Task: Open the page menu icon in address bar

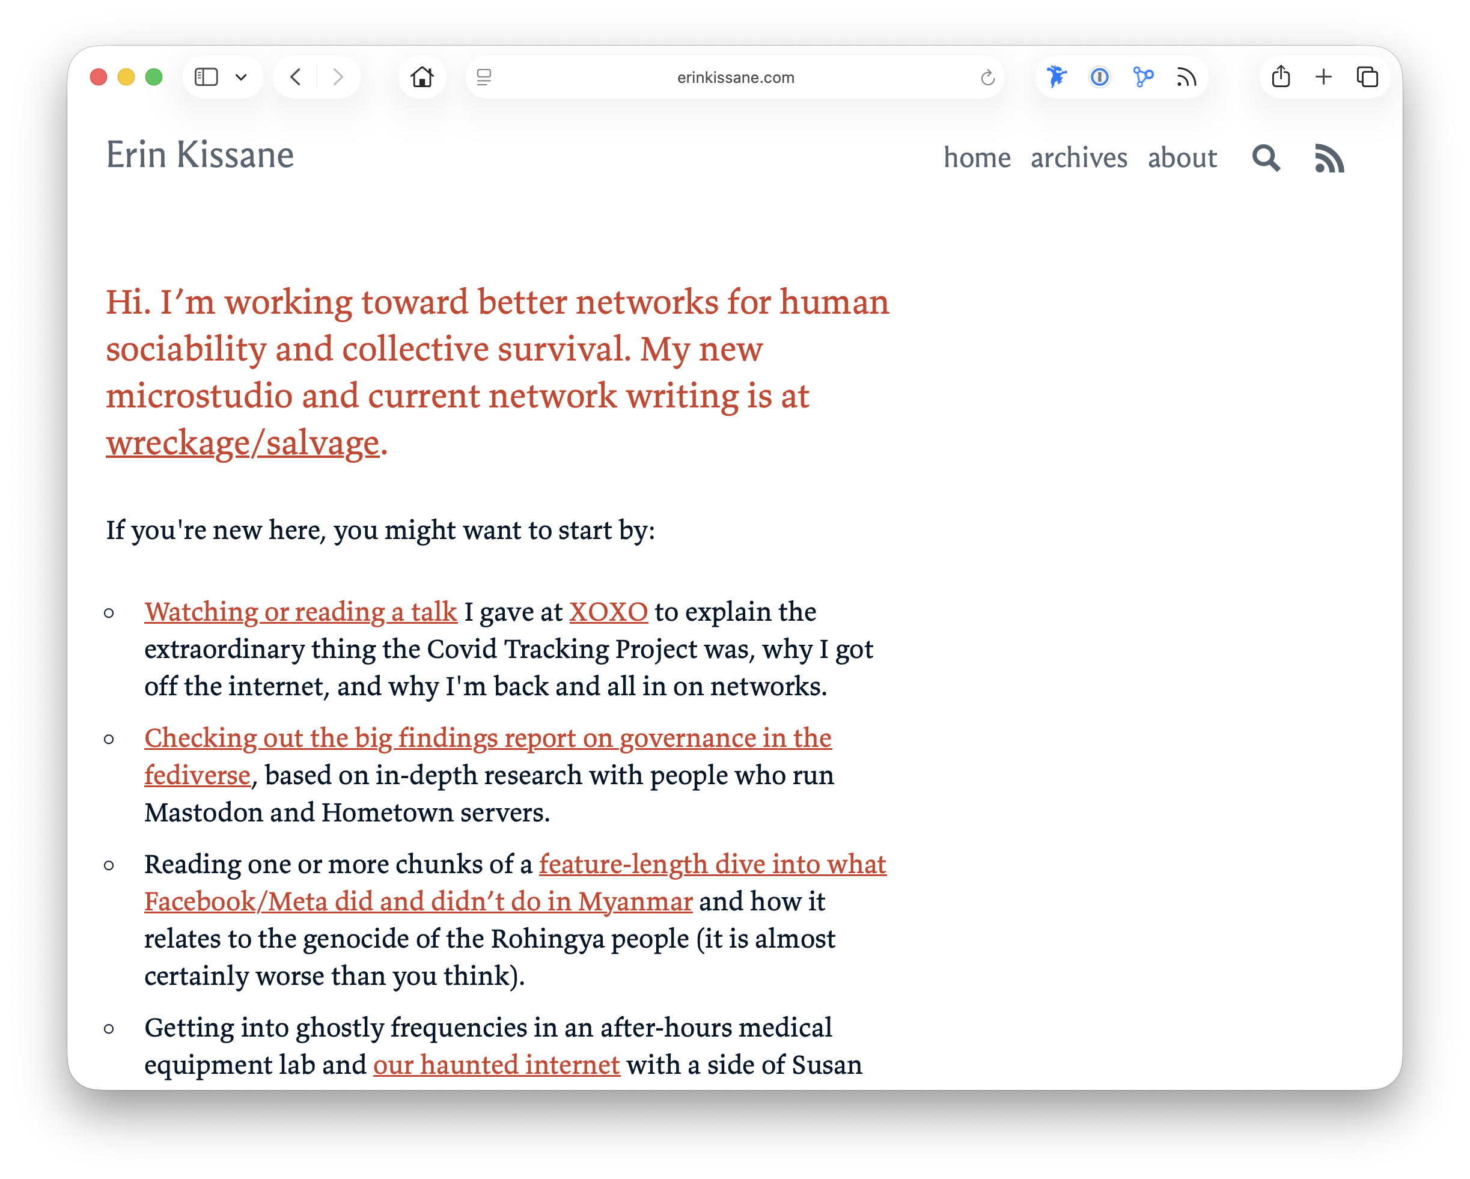Action: click(x=484, y=78)
